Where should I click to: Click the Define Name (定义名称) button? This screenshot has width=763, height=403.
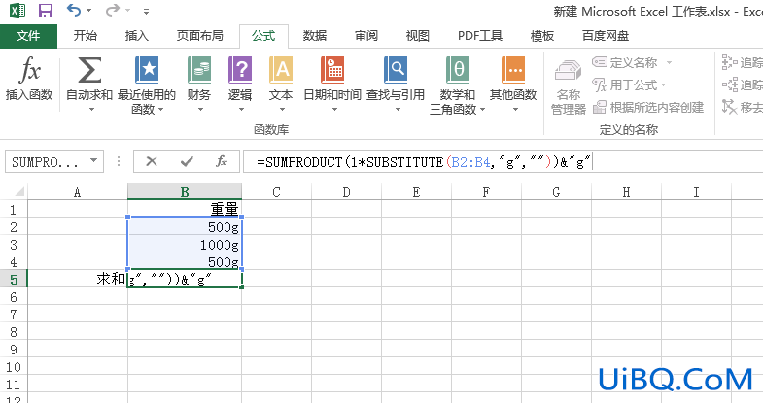(625, 62)
